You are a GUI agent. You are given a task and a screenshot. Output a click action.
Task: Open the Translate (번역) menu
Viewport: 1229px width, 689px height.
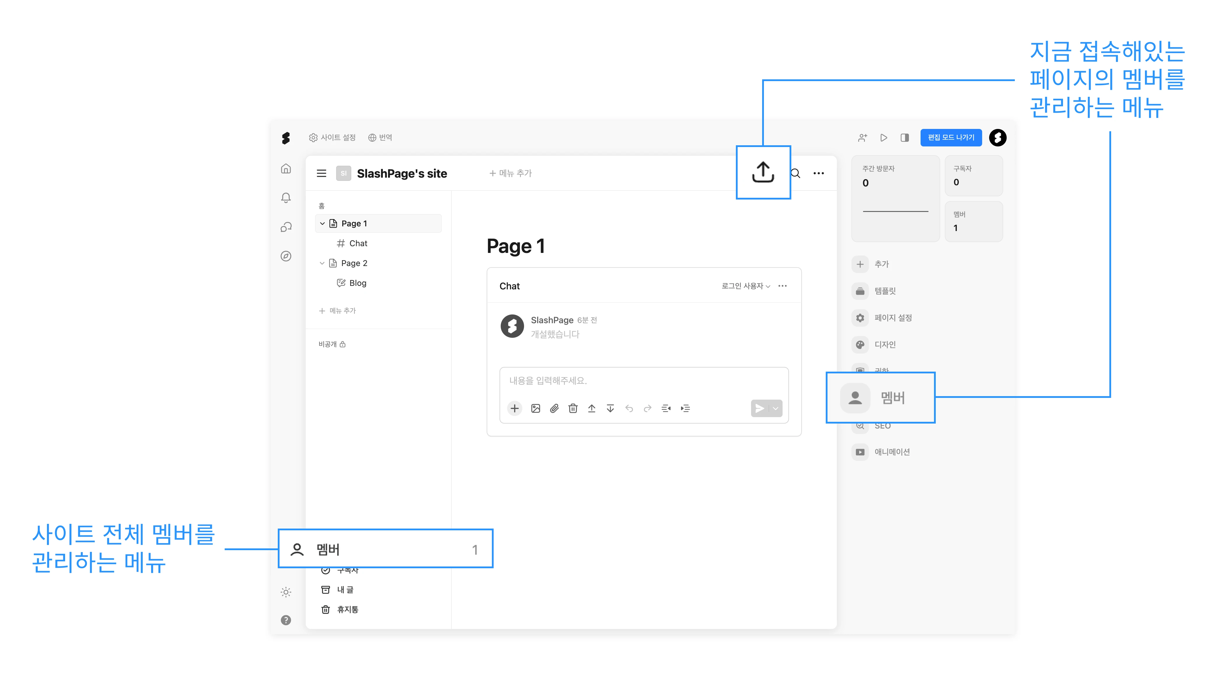(380, 138)
